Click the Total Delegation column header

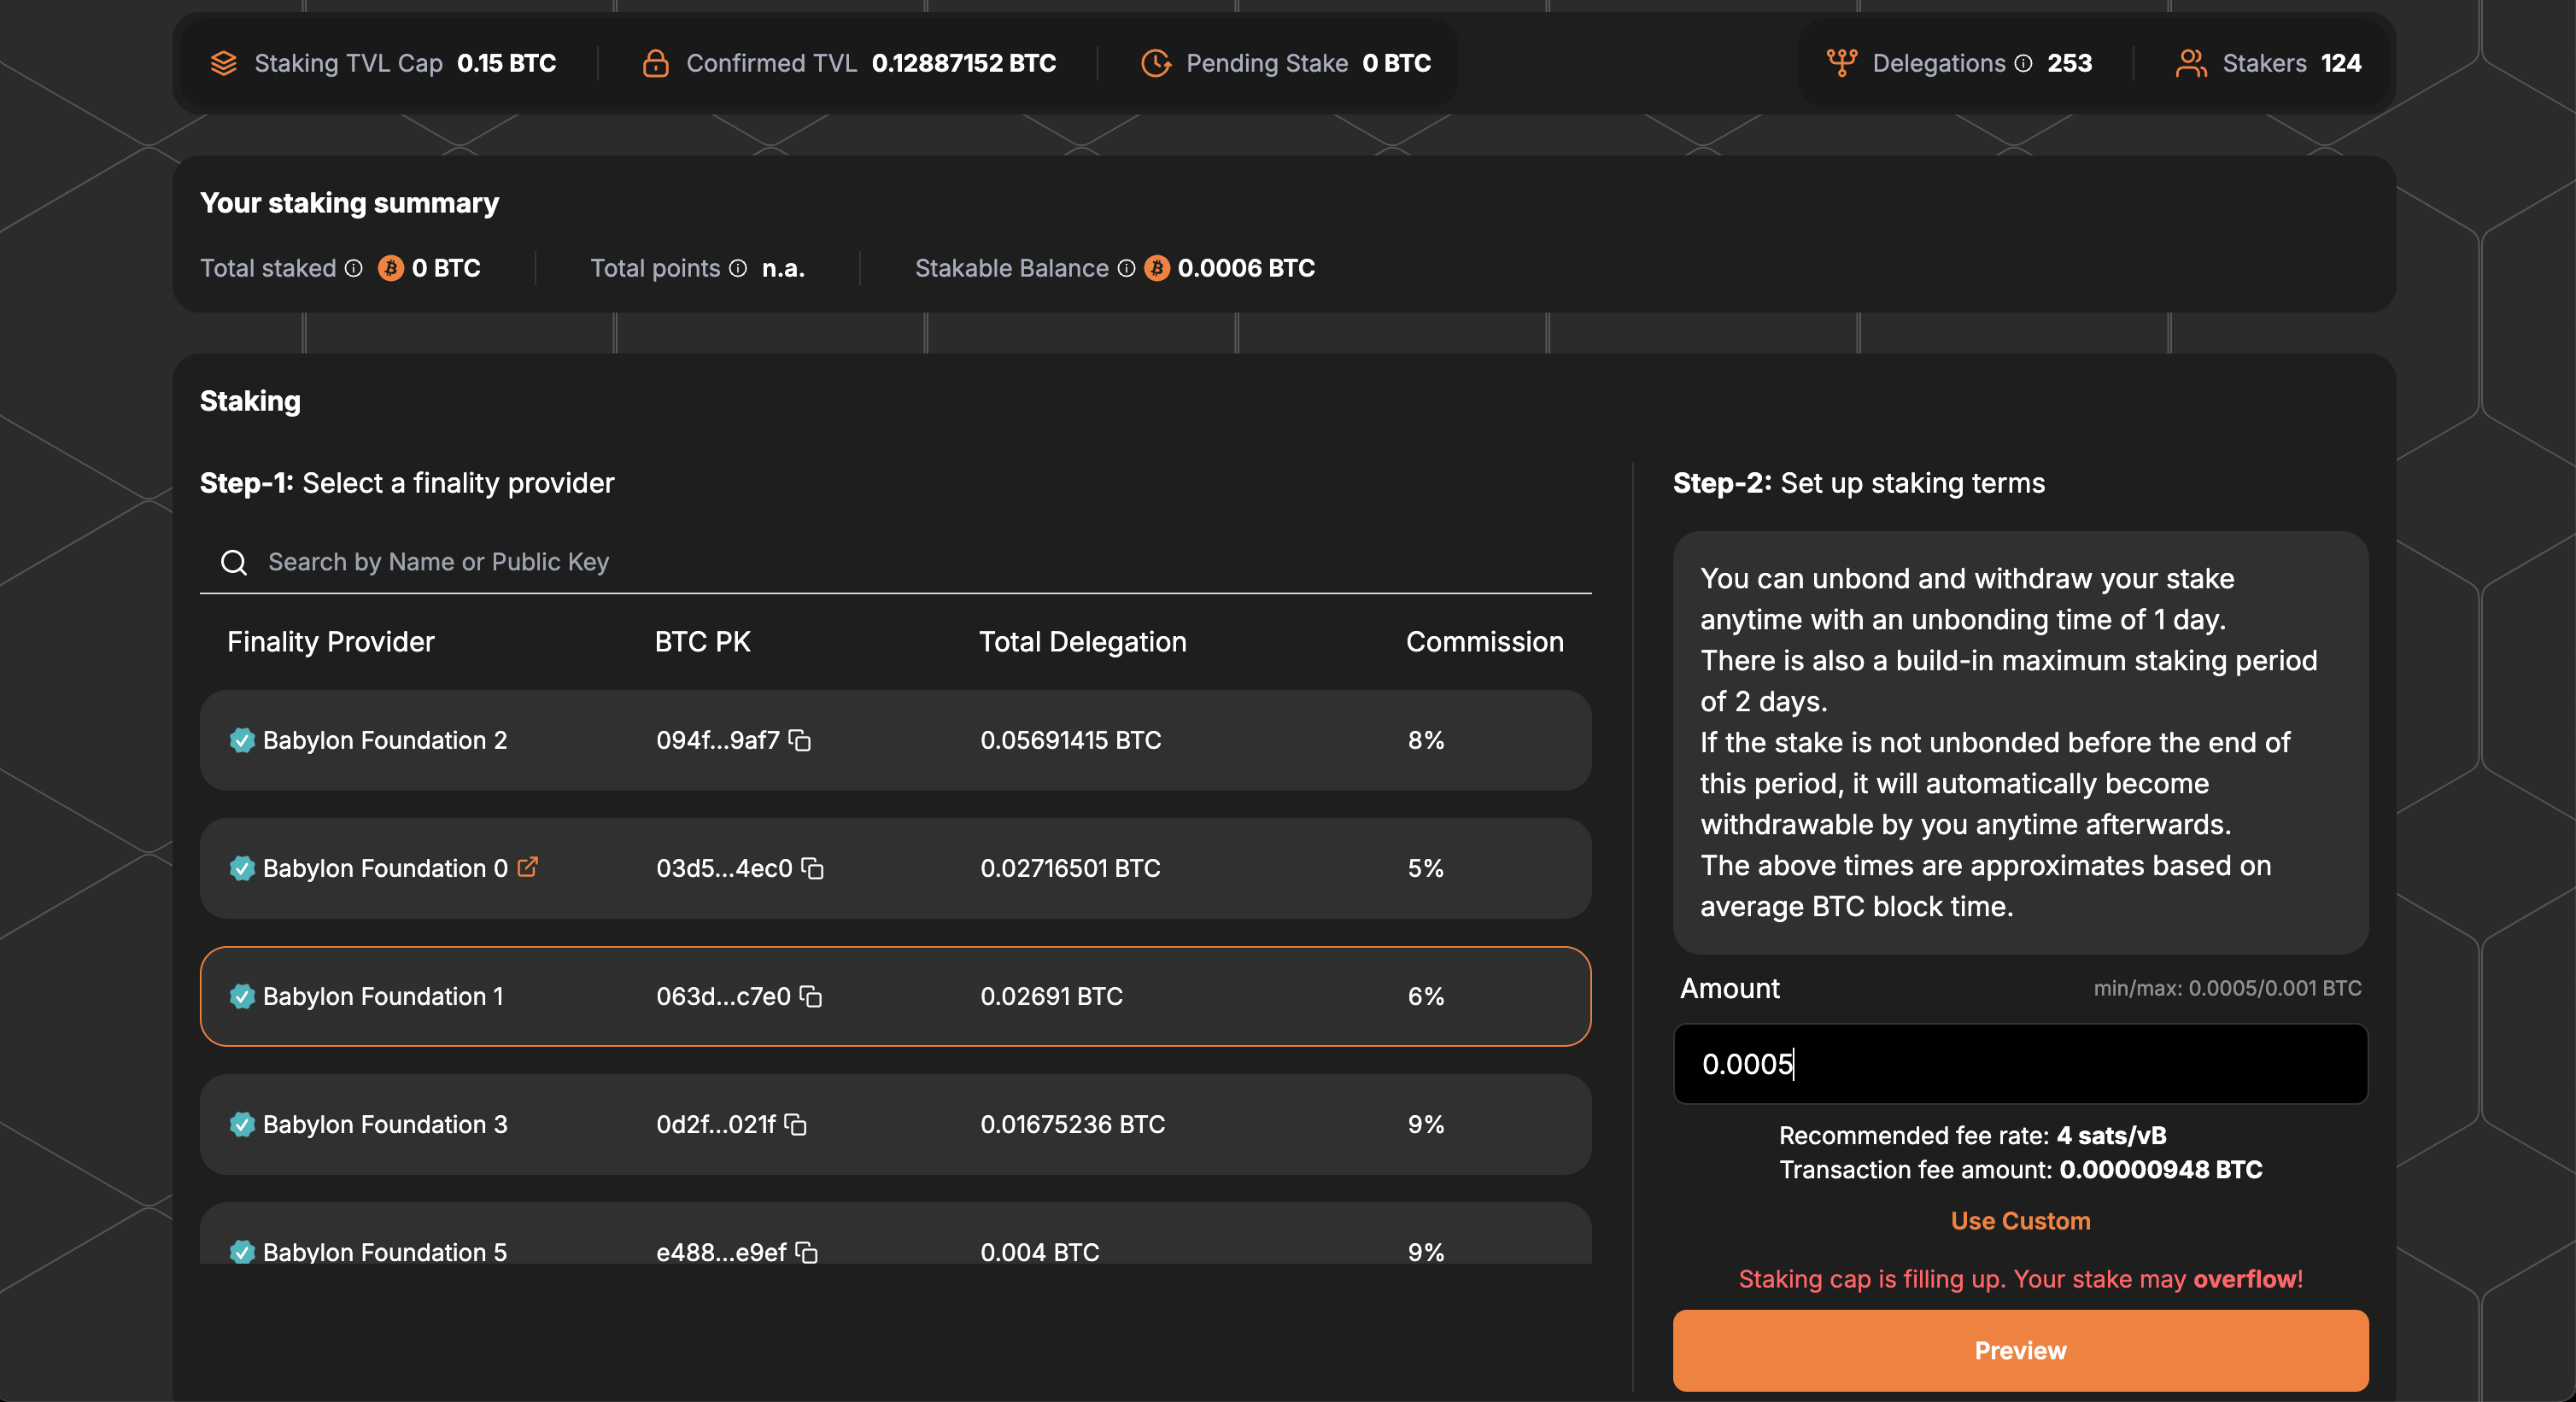point(1083,642)
